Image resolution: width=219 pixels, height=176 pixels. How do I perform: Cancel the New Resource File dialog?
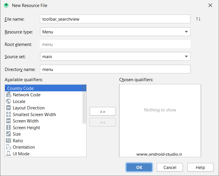coord(170,167)
